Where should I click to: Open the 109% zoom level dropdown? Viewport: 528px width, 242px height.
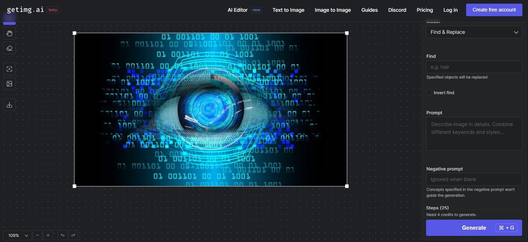coord(17,235)
